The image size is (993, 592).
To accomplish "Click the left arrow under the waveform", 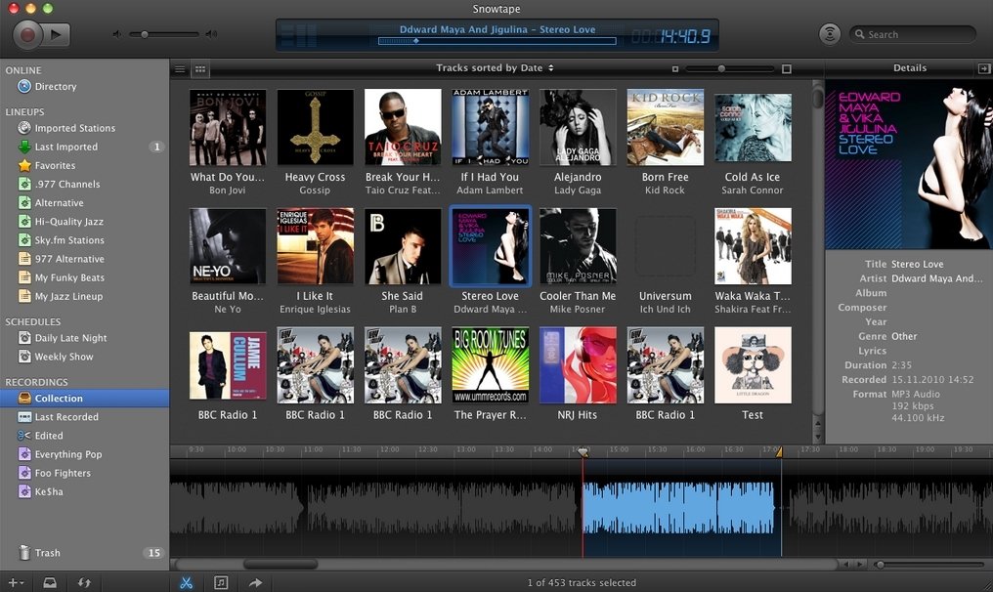I will (844, 564).
